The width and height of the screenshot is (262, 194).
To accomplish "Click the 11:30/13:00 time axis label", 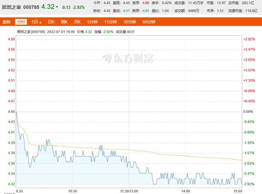I will [x=129, y=191].
